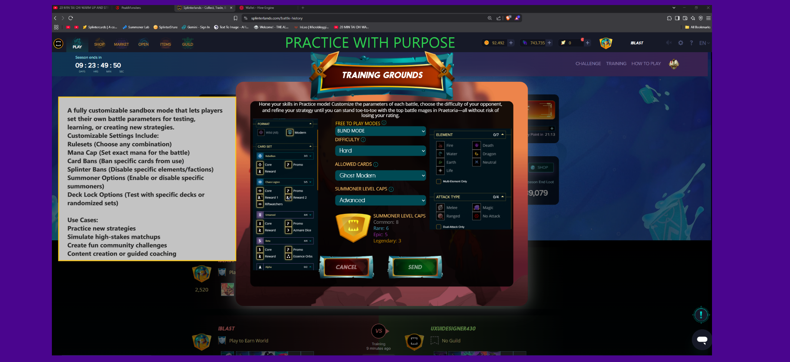The width and height of the screenshot is (790, 362).
Task: Select the Melee attack type icon
Action: coord(440,208)
